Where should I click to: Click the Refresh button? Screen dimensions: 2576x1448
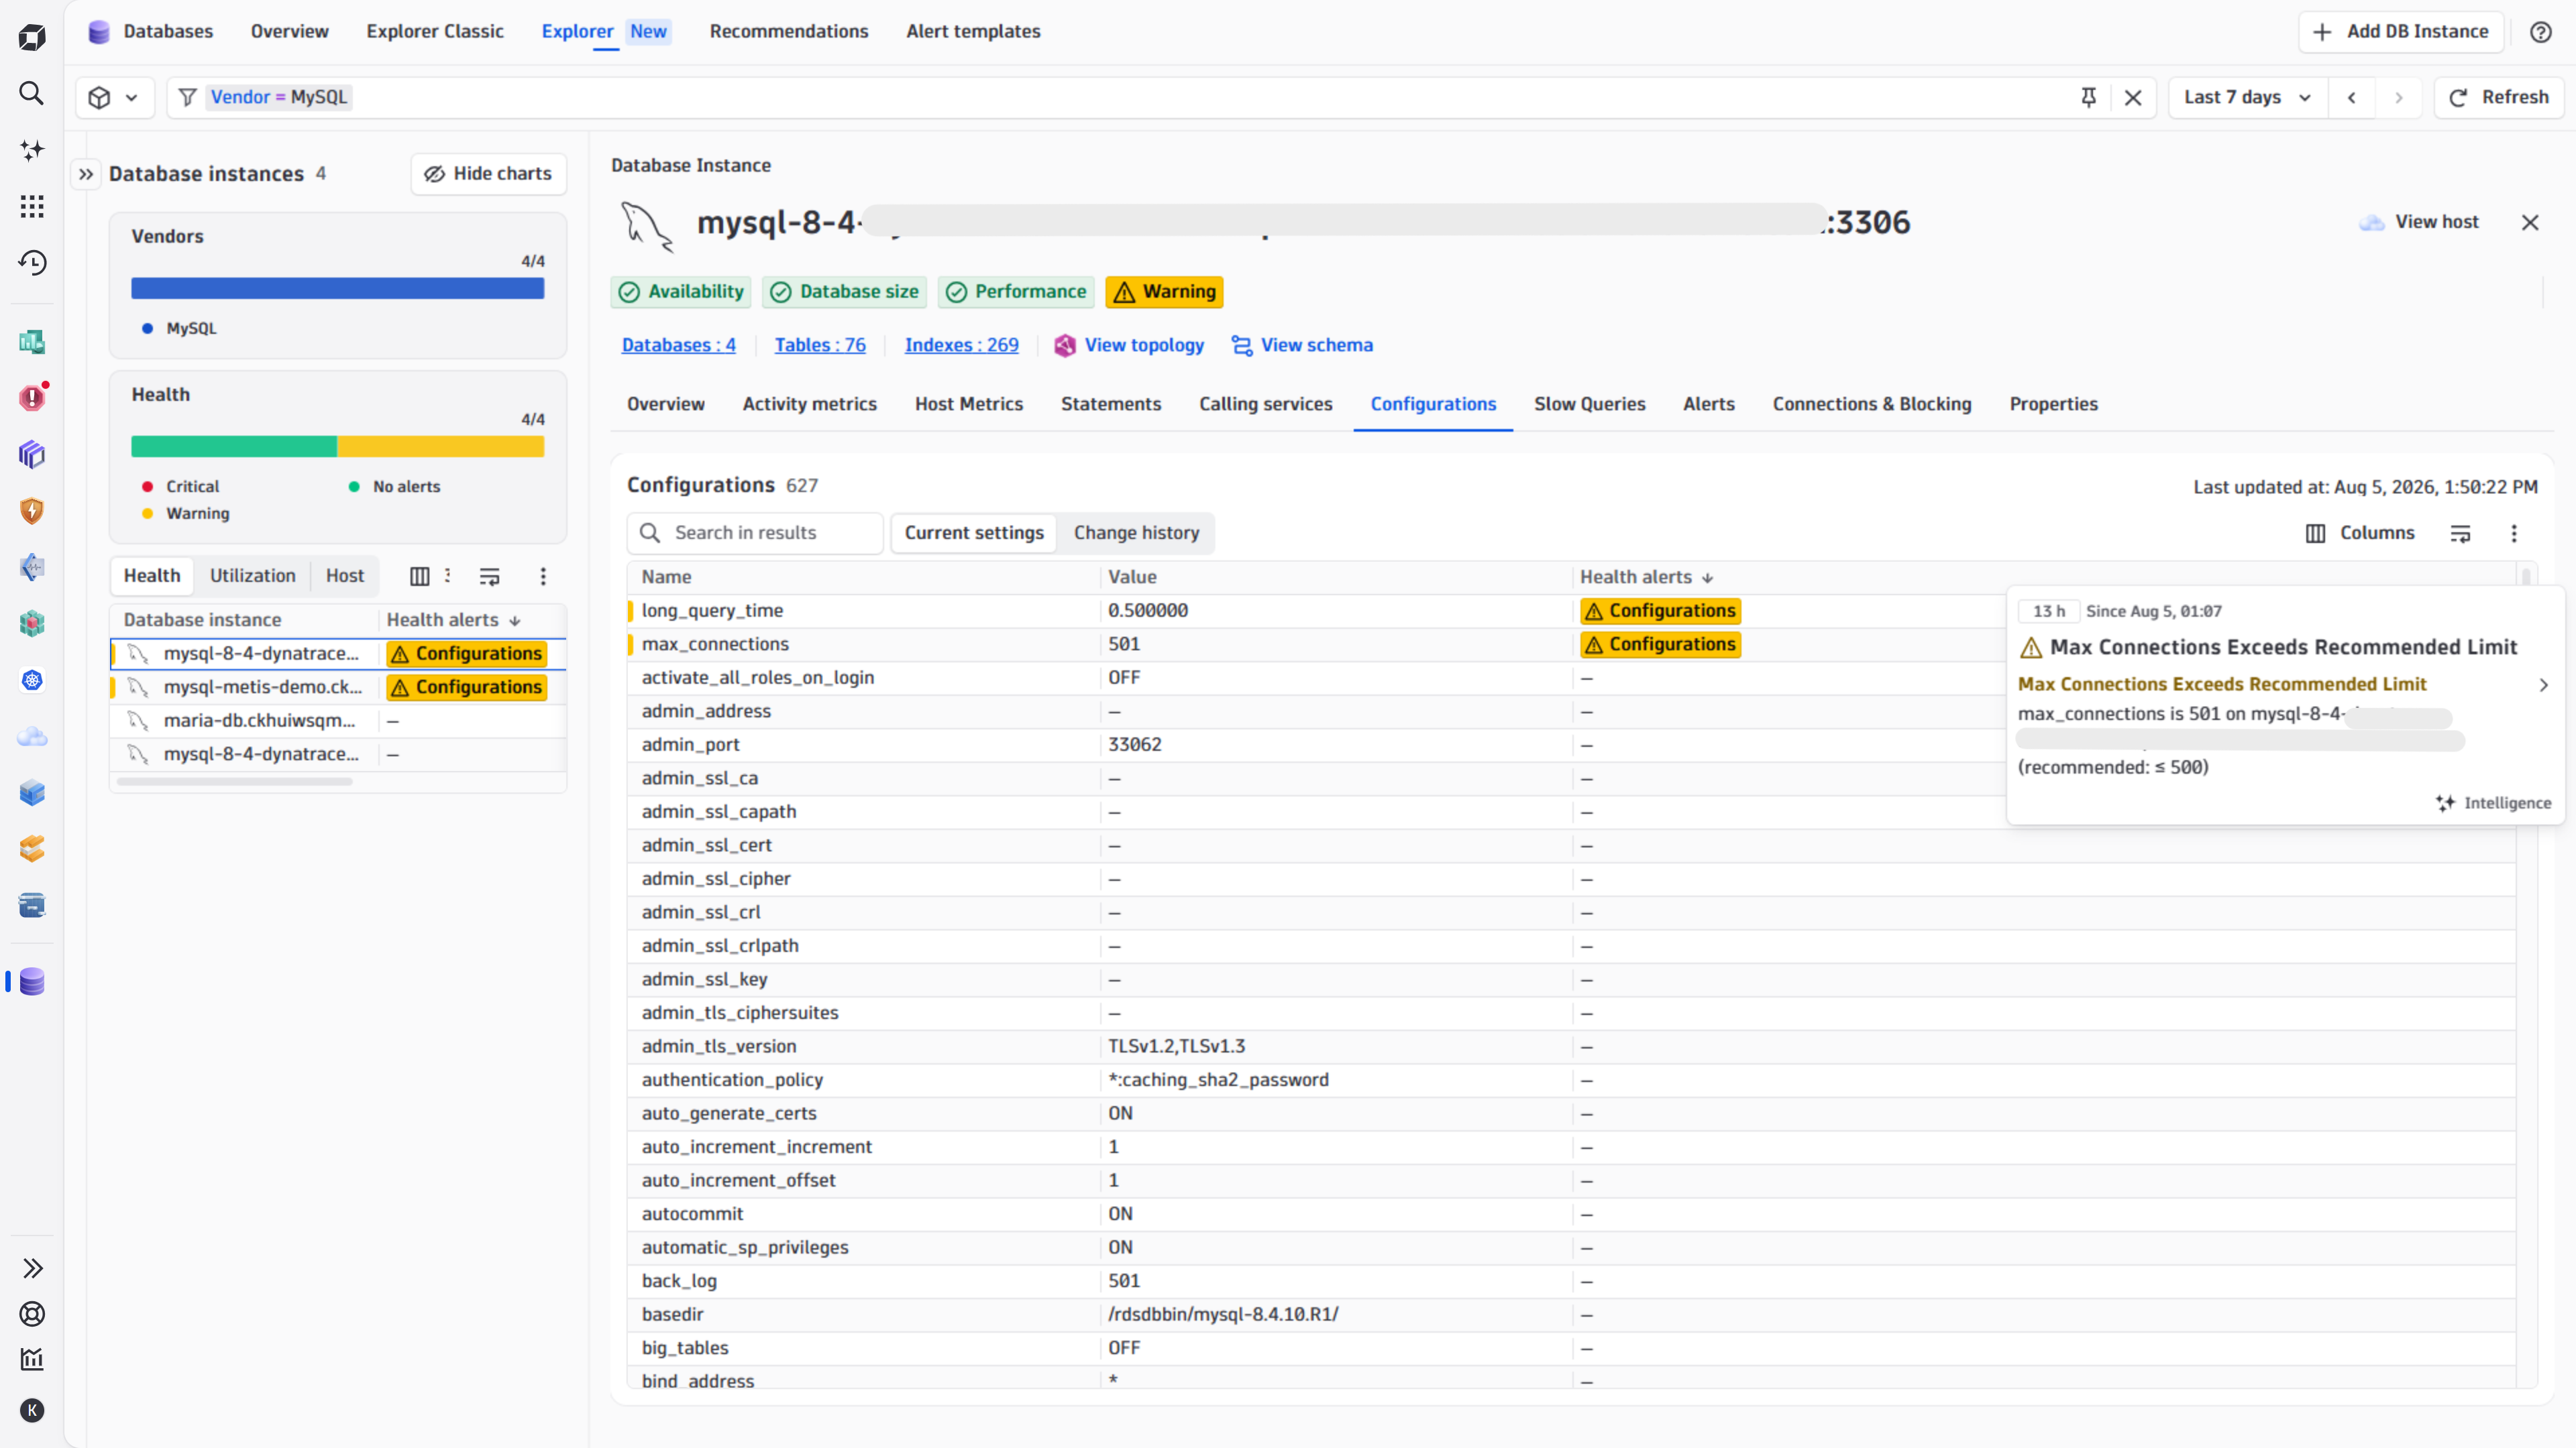2498,97
